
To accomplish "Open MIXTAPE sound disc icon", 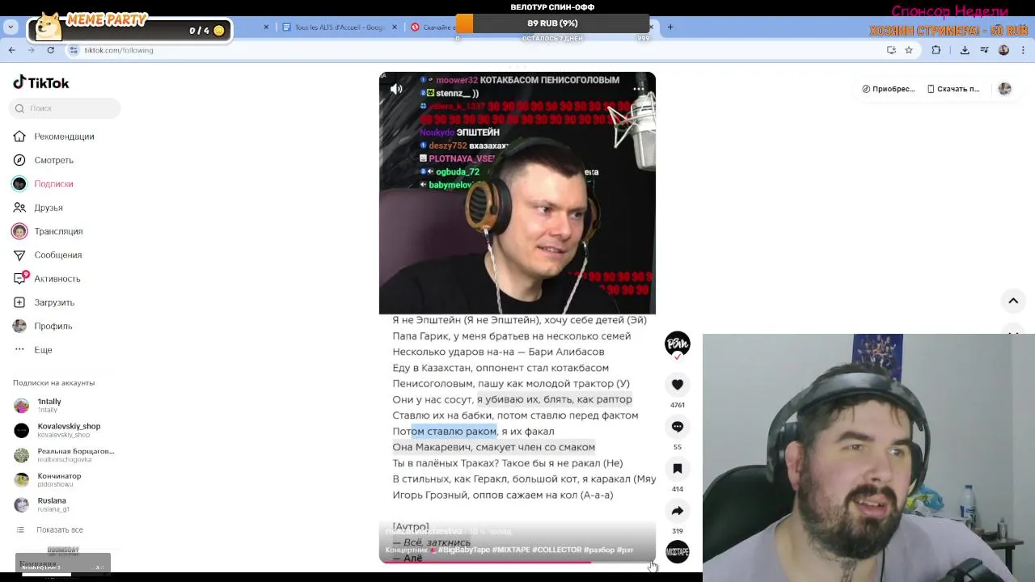I will [678, 552].
